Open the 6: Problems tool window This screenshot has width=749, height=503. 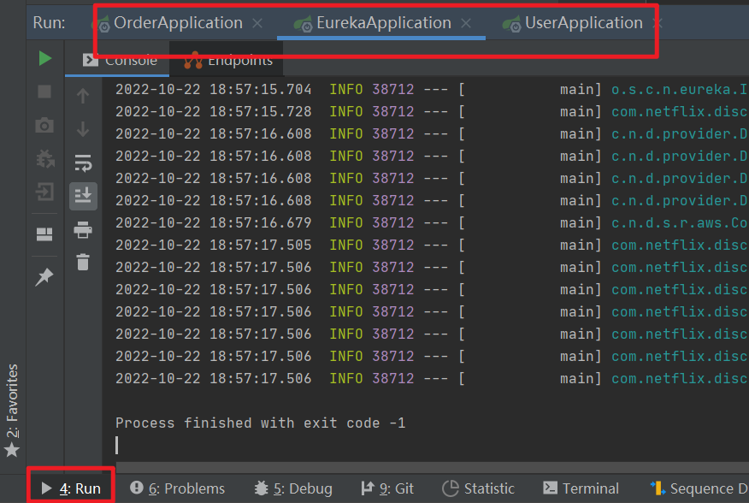point(177,488)
